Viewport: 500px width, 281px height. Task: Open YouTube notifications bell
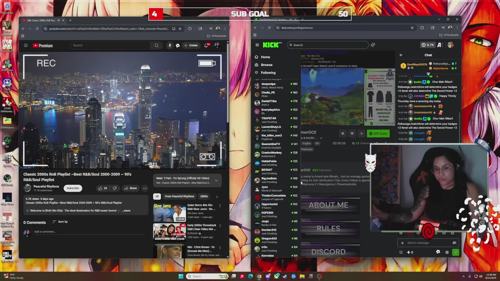206,45
